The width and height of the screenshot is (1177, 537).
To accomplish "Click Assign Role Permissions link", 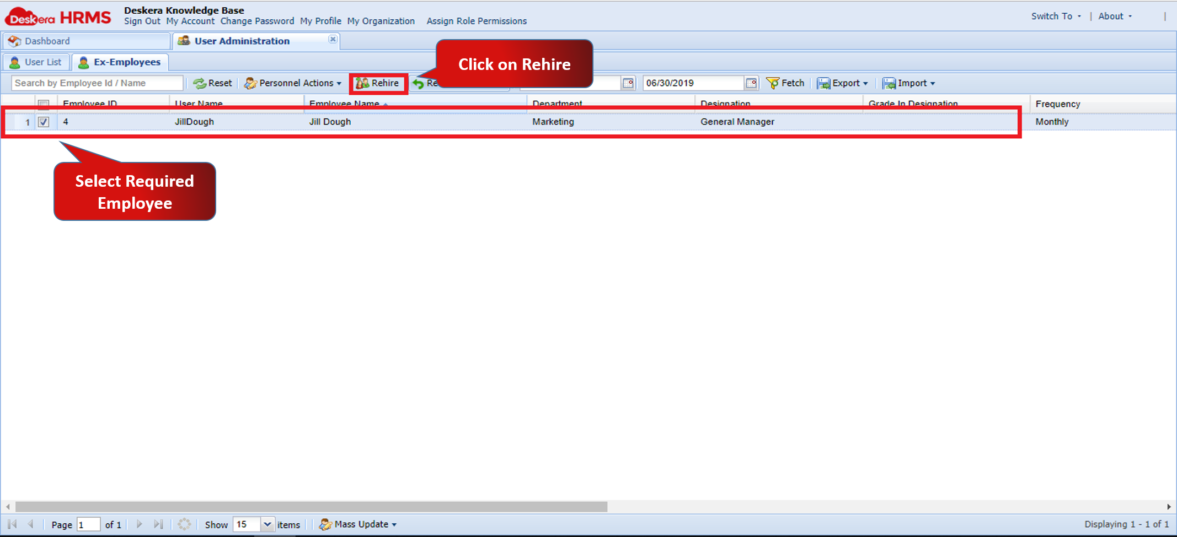I will coord(477,21).
